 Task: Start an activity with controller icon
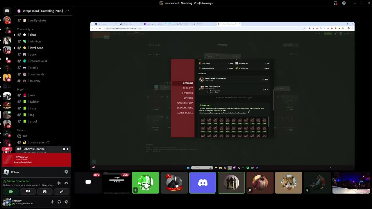coord(45,192)
